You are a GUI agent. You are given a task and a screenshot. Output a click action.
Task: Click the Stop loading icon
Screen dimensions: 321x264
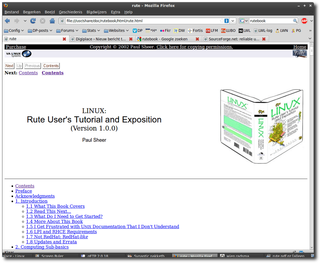(x=43, y=21)
